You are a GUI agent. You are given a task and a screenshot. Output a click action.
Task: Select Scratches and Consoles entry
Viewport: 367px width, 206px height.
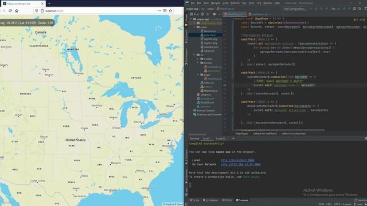pyautogui.click(x=208, y=114)
